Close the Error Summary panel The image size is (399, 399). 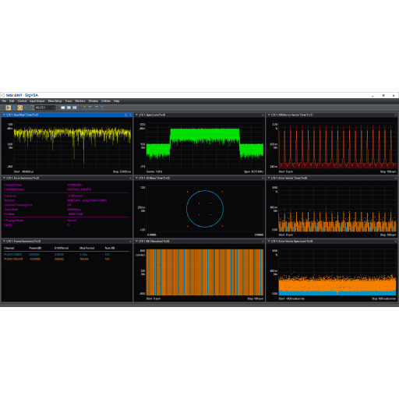click(x=130, y=178)
